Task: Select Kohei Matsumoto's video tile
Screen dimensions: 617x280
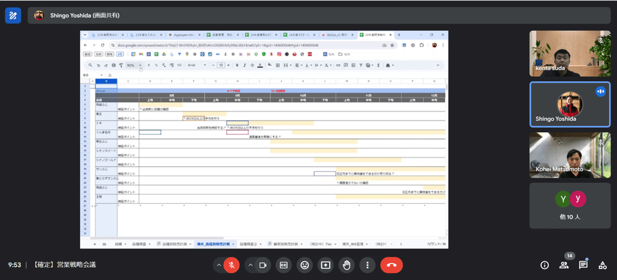Action: (x=570, y=155)
